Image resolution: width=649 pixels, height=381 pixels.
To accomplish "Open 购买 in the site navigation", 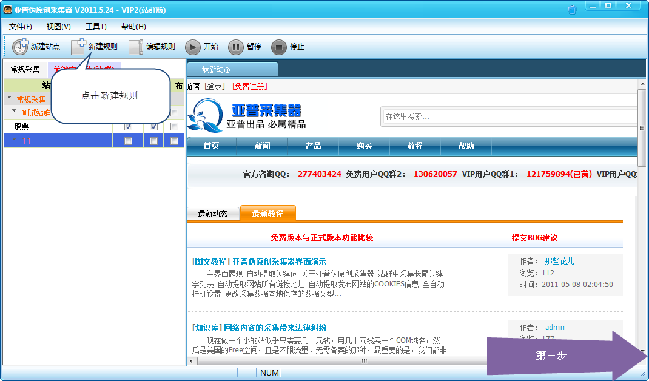I will (x=365, y=146).
